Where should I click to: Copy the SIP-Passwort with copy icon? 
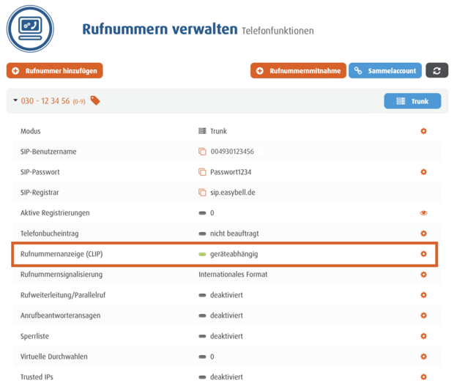[203, 172]
